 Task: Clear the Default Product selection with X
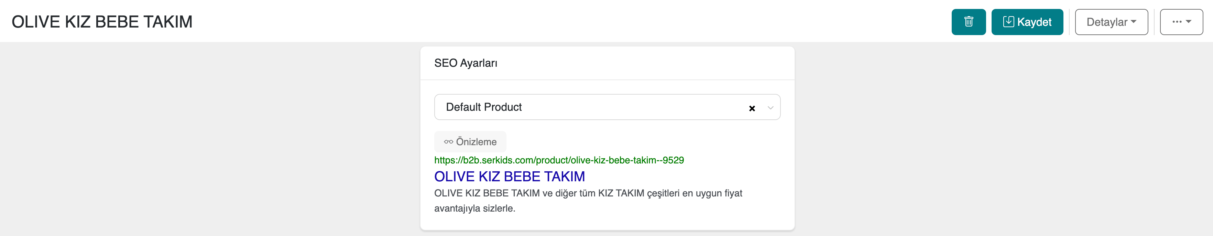(x=752, y=108)
